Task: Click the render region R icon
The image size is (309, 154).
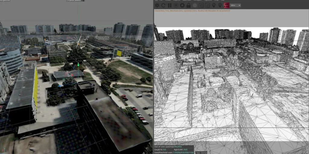Action: [176, 5]
